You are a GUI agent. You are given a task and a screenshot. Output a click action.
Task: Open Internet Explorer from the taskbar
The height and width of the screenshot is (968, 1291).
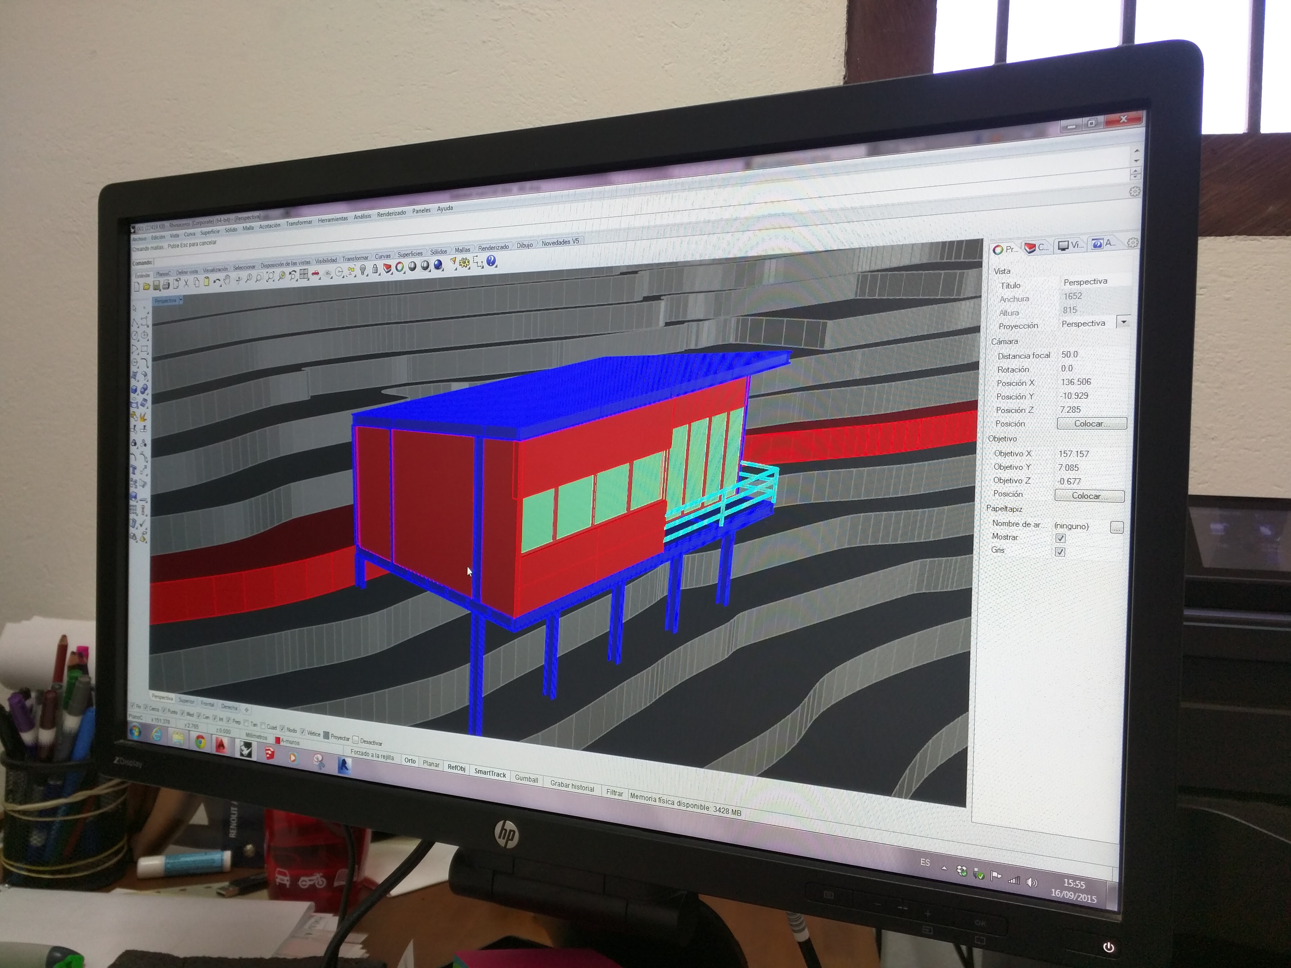pos(156,734)
